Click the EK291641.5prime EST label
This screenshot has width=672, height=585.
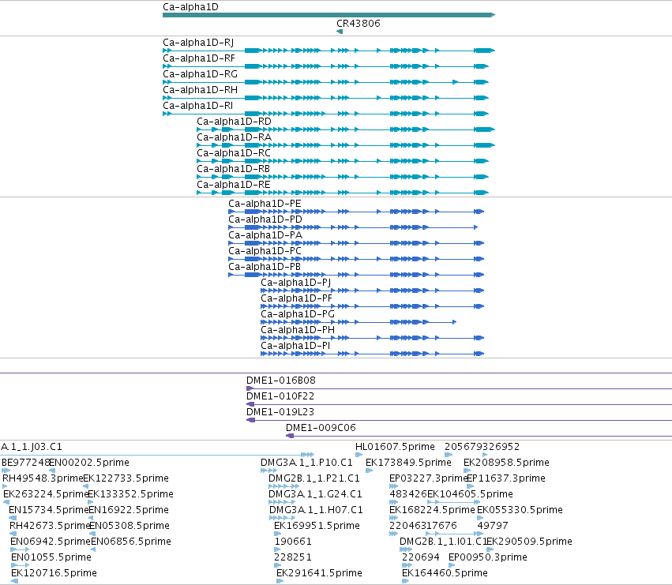pos(319,573)
